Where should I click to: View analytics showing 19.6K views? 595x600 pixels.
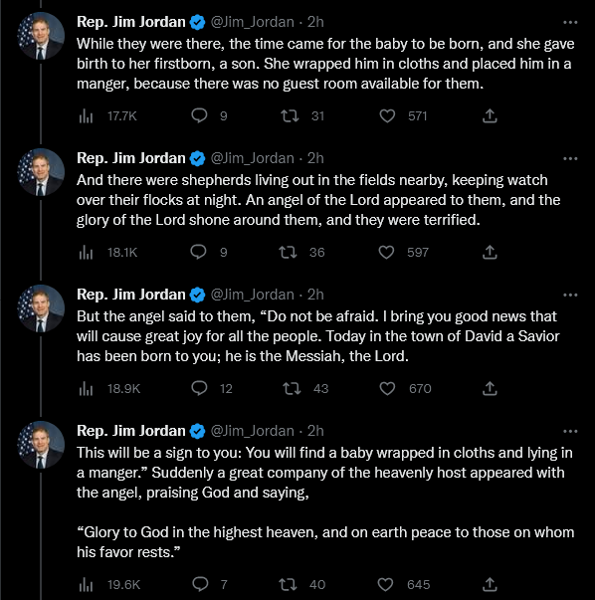(x=109, y=584)
